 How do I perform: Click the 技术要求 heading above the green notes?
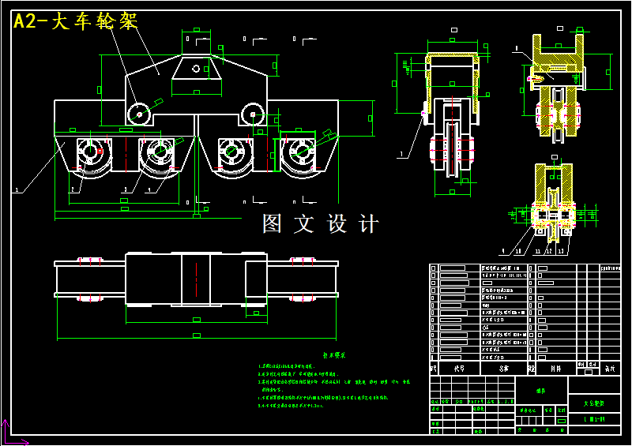click(x=334, y=355)
